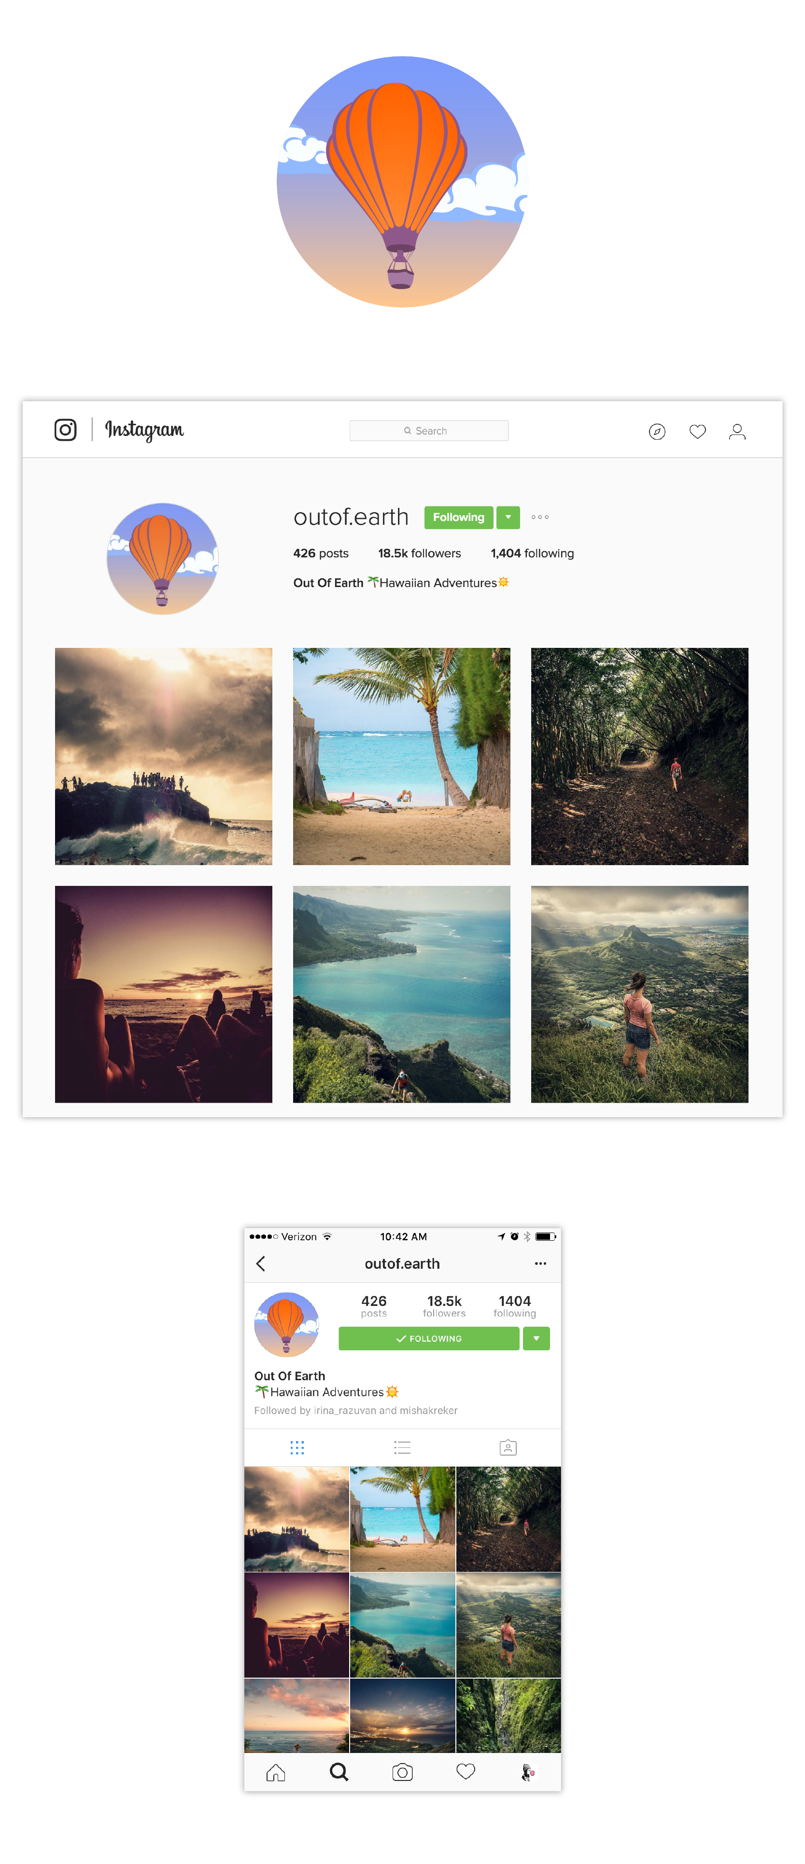Open the 1,404 following link
The width and height of the screenshot is (805, 1864).
[x=532, y=554]
